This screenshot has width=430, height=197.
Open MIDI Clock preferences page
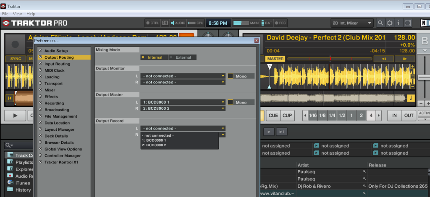[x=55, y=70]
